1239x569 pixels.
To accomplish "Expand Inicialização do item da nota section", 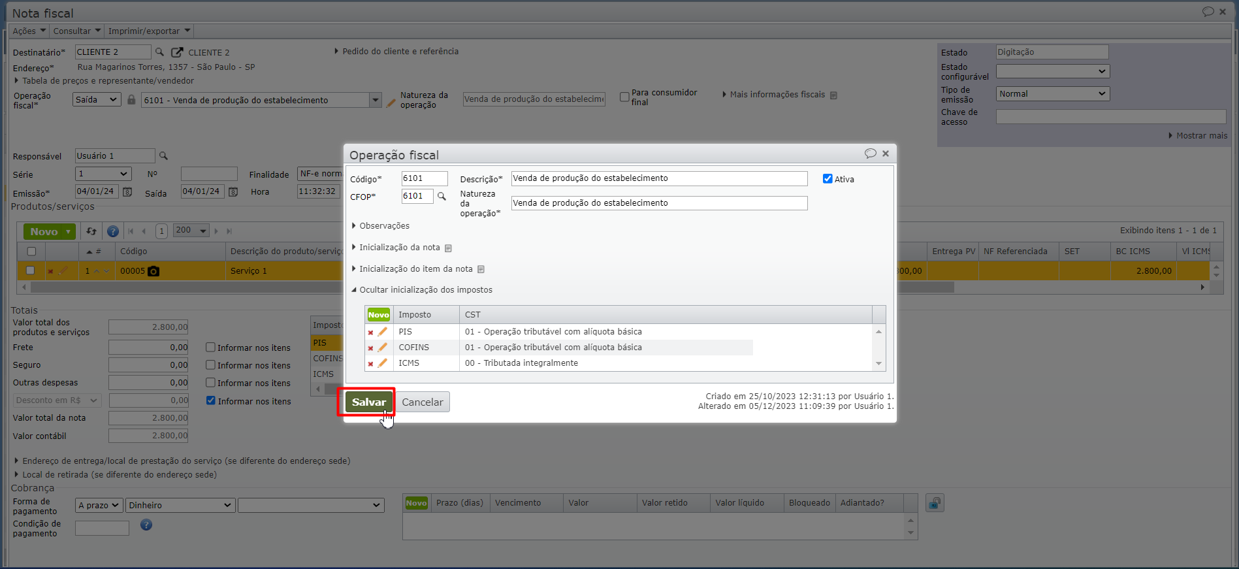I will click(x=412, y=269).
